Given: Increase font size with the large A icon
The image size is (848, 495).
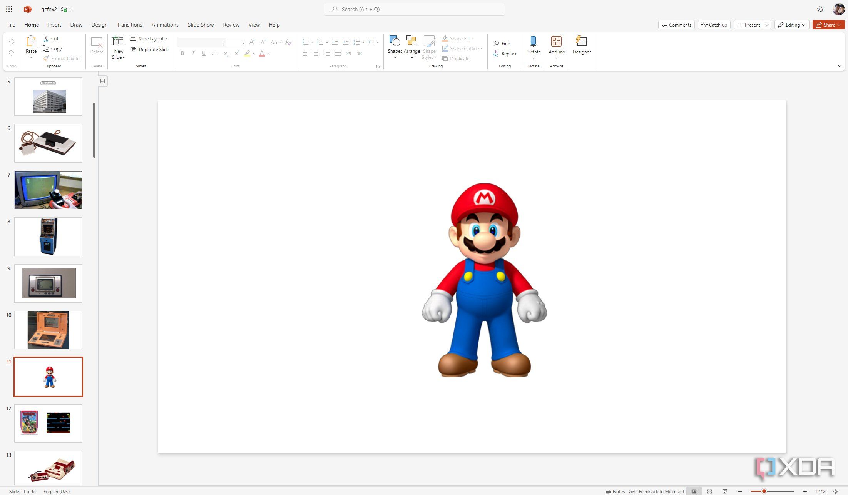Looking at the screenshot, I should tap(252, 42).
